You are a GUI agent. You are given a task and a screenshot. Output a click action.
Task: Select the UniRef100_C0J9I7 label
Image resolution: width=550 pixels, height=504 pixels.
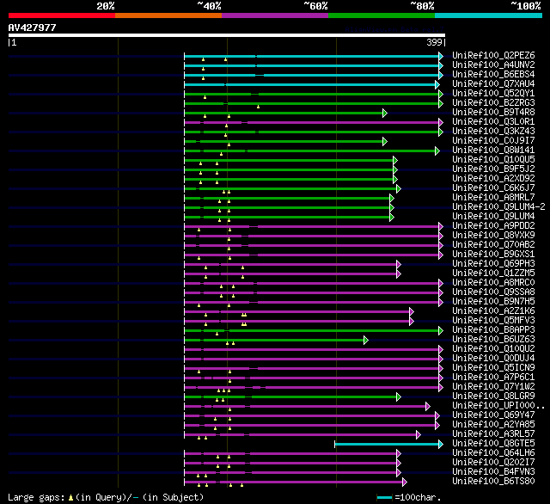pos(493,141)
